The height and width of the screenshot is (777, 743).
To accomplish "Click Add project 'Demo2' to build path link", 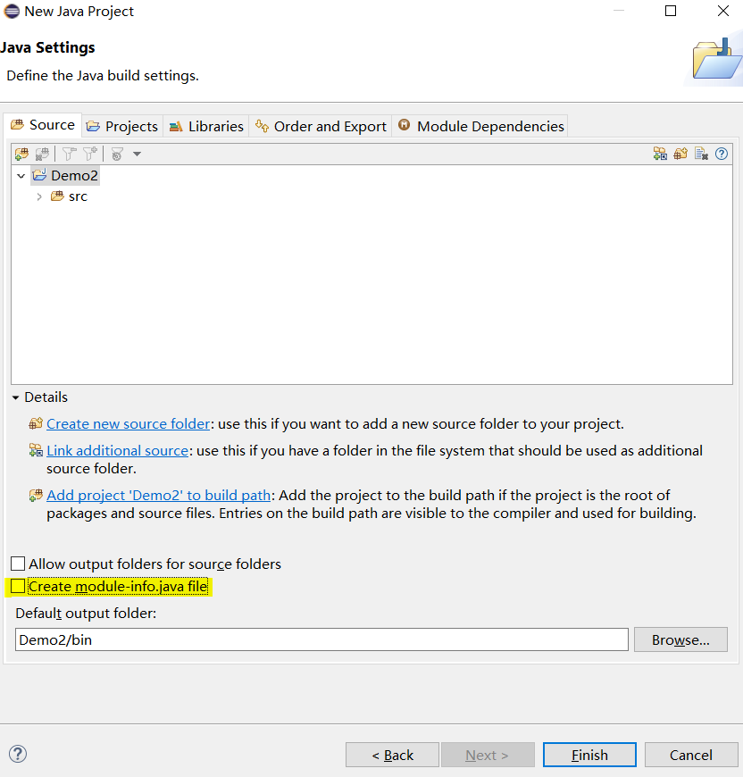I will (x=158, y=495).
